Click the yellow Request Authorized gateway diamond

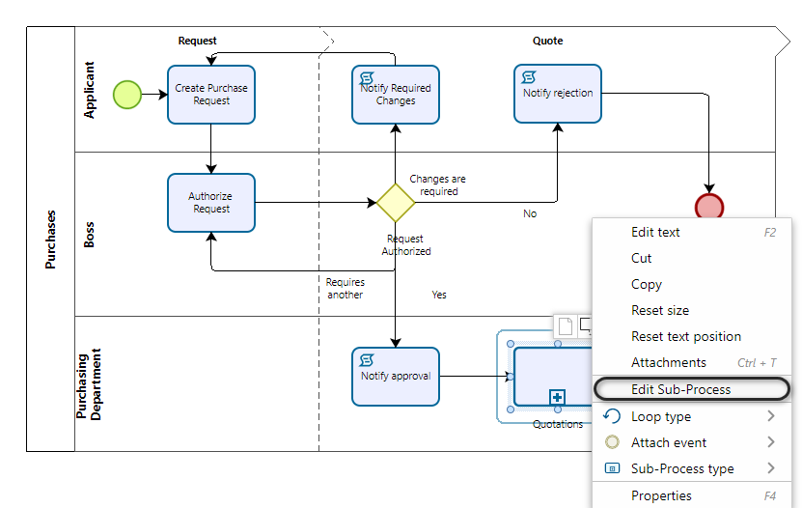[x=395, y=203]
